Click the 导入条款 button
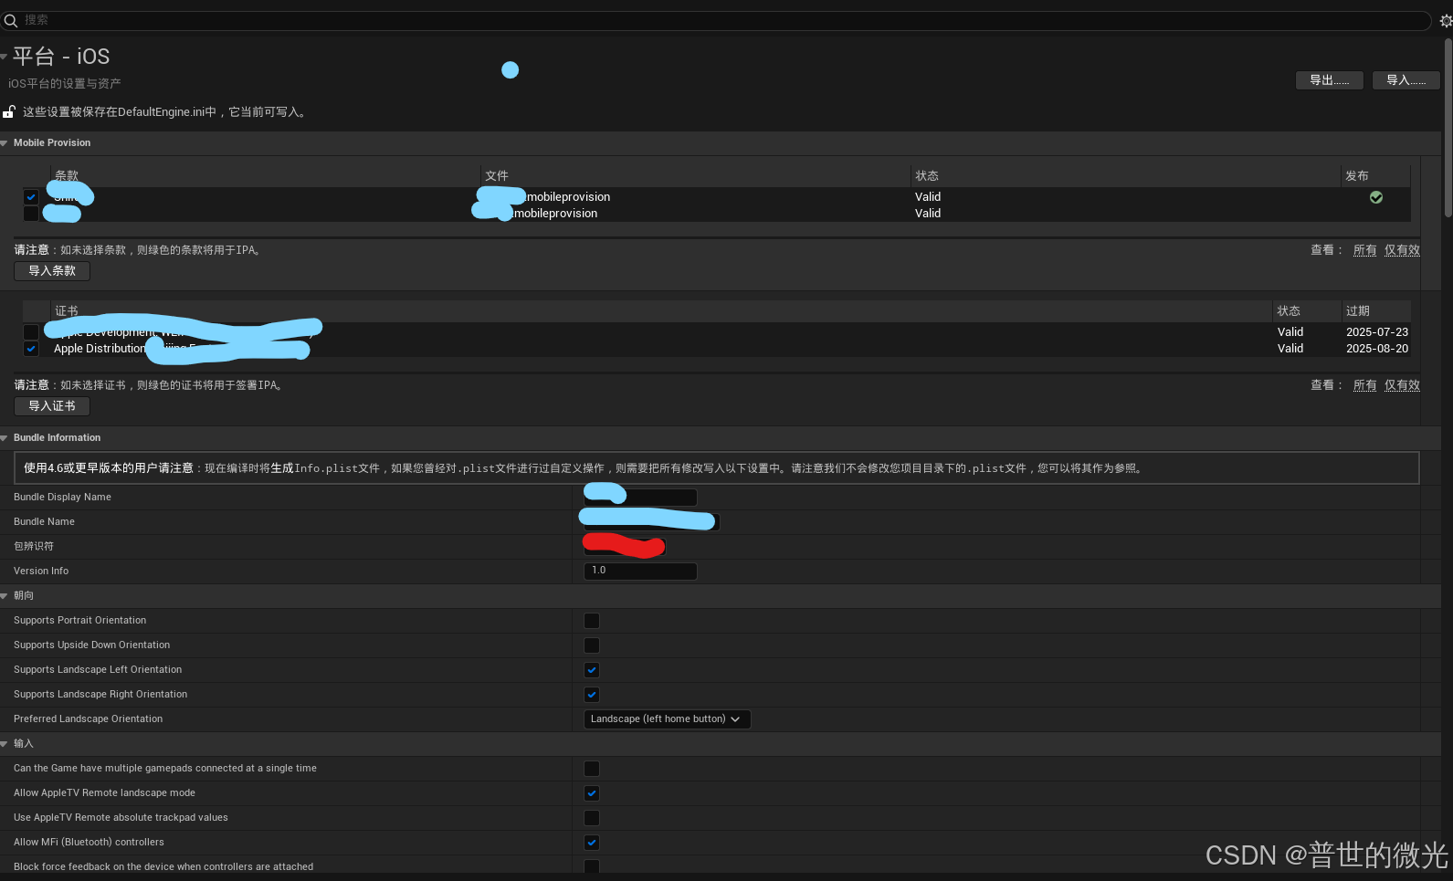This screenshot has width=1453, height=881. click(52, 270)
